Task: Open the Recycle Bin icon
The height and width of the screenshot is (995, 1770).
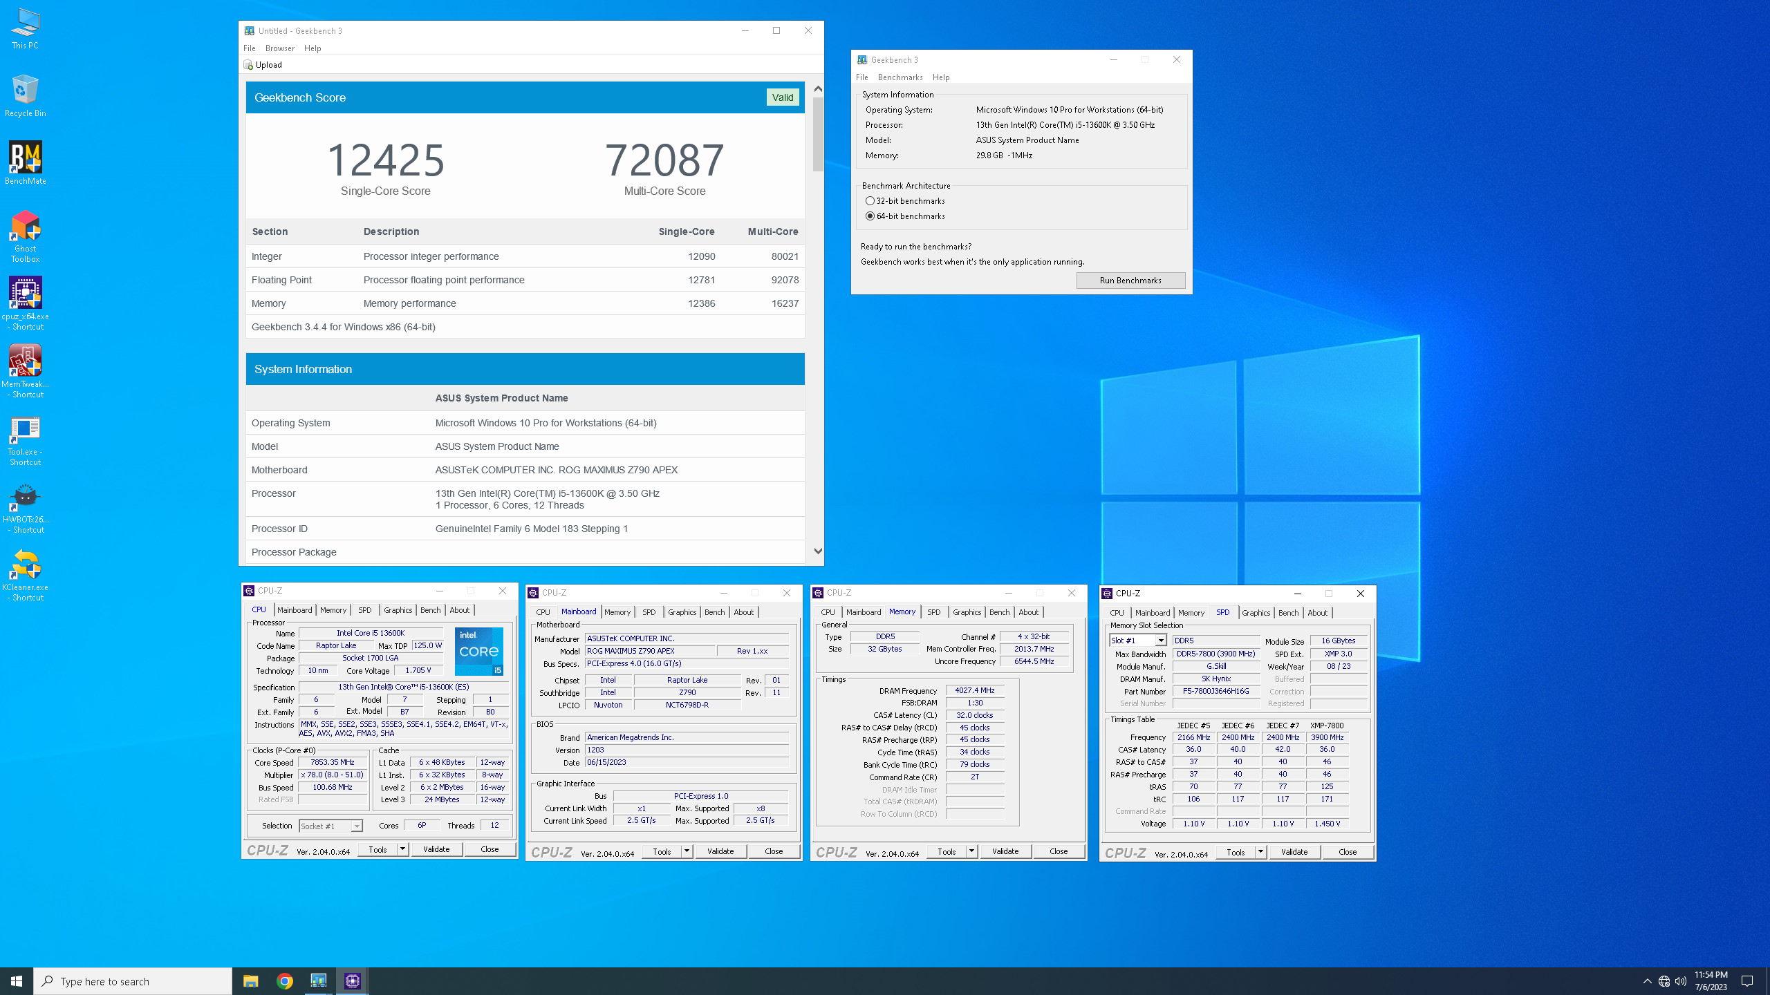Action: point(25,96)
